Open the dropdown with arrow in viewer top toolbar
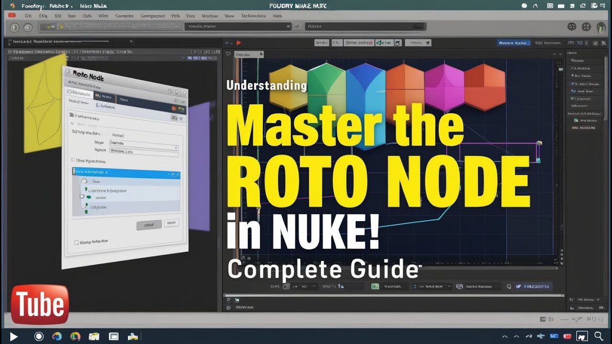Viewport: 612px width, 344px height. pyautogui.click(x=418, y=43)
